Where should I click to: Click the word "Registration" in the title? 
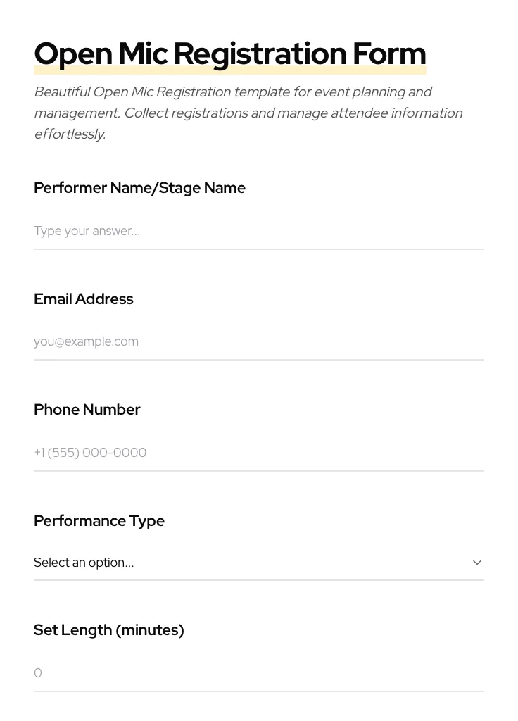tap(260, 54)
